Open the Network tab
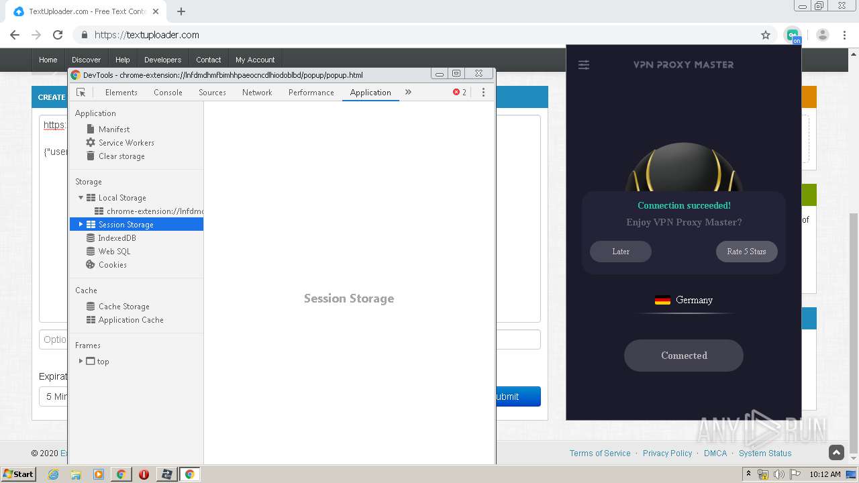The width and height of the screenshot is (859, 483). click(x=257, y=93)
